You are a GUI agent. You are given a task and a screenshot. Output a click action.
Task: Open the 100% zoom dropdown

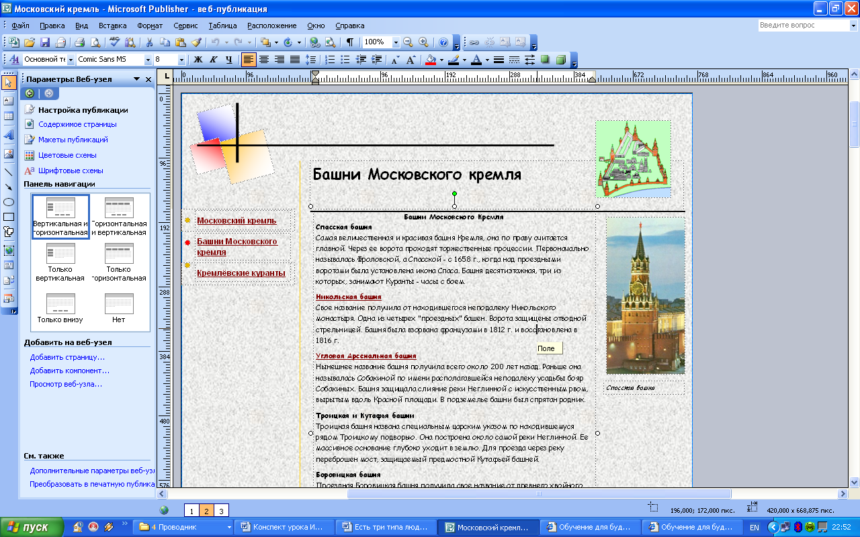[x=396, y=42]
